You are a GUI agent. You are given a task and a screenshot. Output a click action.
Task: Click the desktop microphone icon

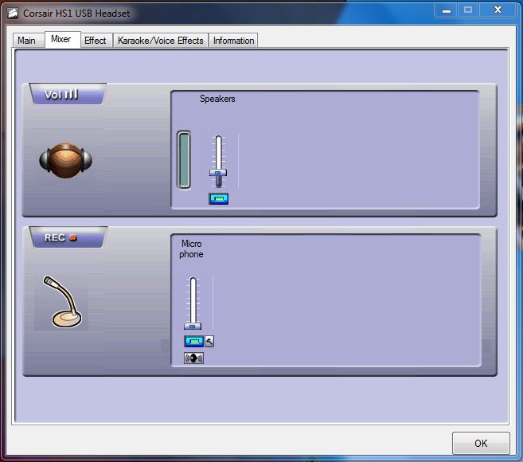coord(62,302)
